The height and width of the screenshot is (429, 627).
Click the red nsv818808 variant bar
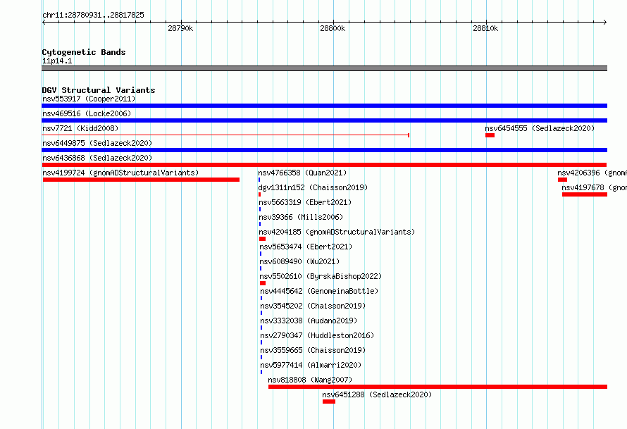tap(438, 387)
